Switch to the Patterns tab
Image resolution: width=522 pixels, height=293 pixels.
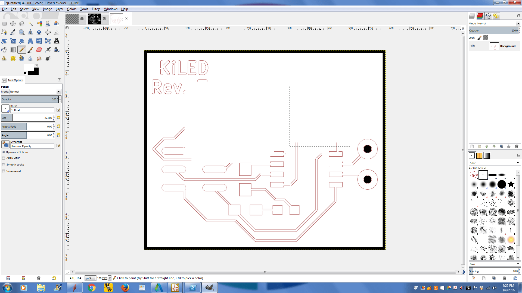(x=479, y=155)
